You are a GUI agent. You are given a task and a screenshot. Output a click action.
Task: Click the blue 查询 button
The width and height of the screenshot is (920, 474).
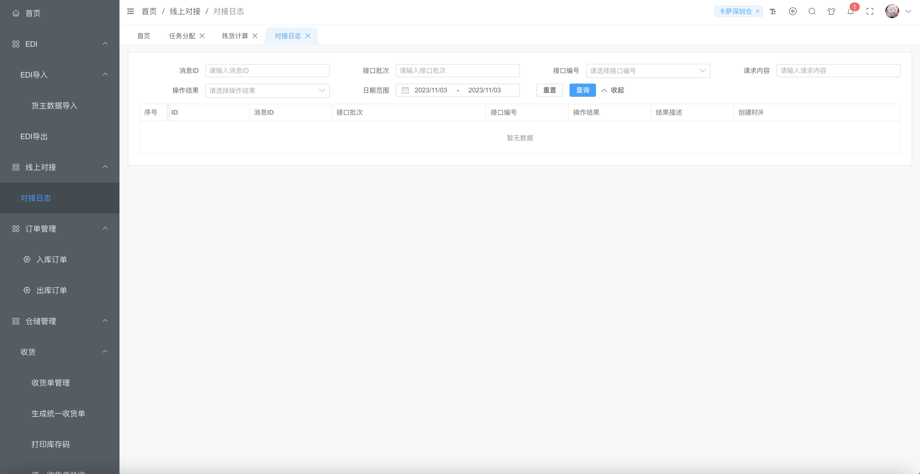point(582,90)
